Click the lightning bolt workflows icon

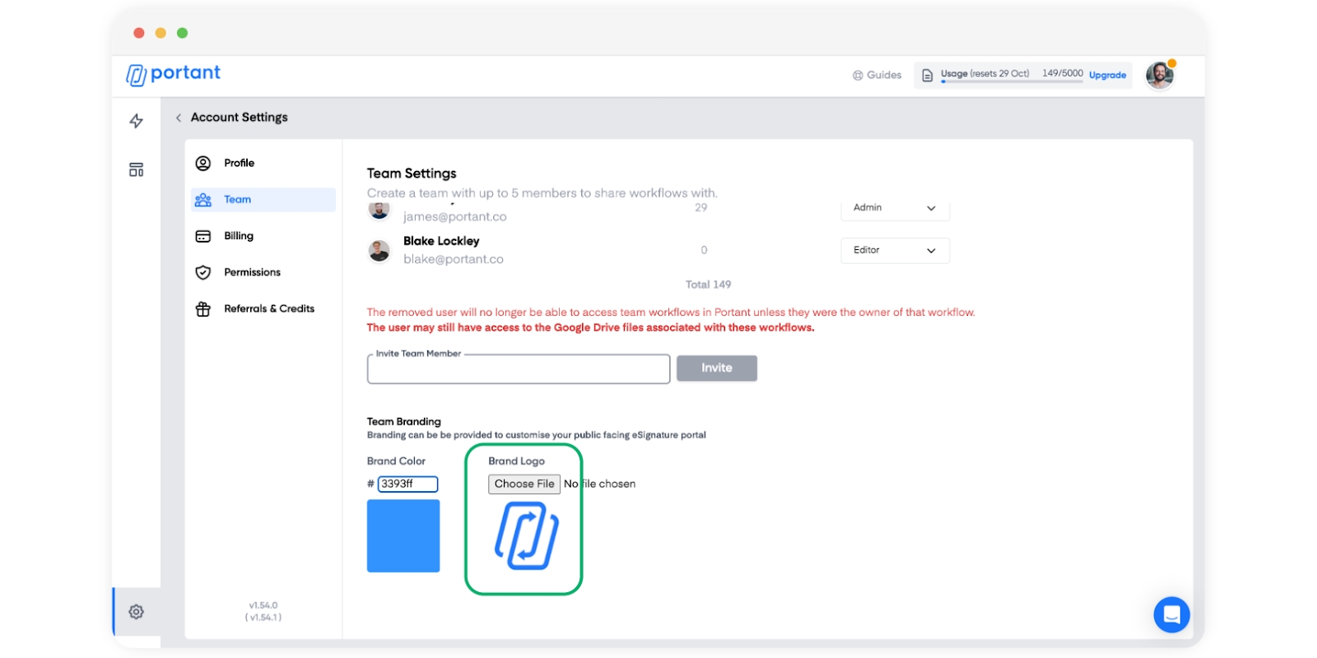point(137,121)
